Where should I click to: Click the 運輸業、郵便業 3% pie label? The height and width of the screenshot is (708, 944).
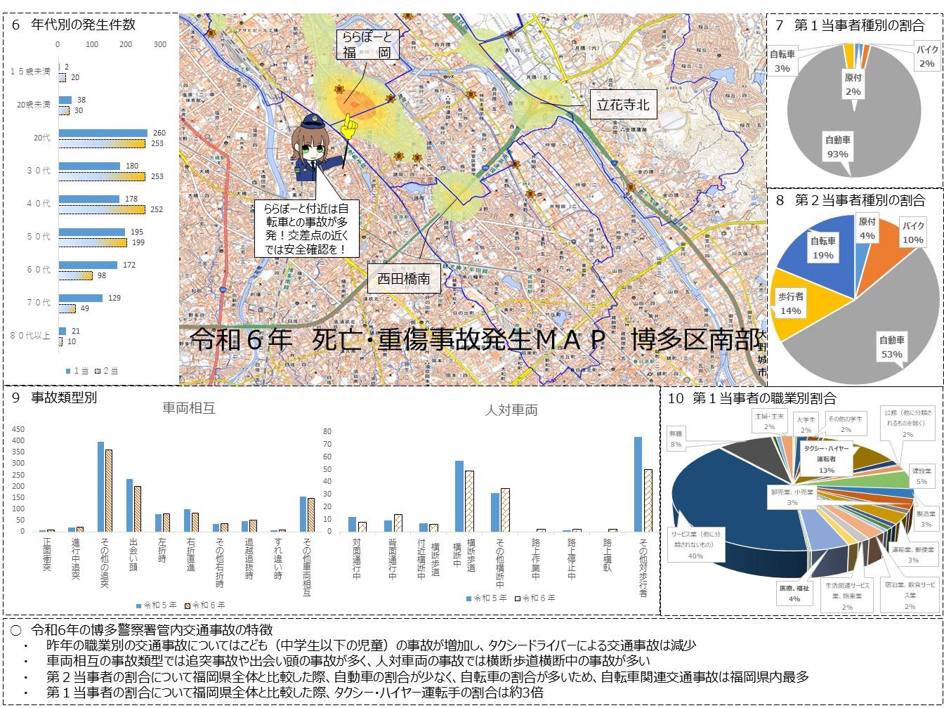pyautogui.click(x=913, y=554)
